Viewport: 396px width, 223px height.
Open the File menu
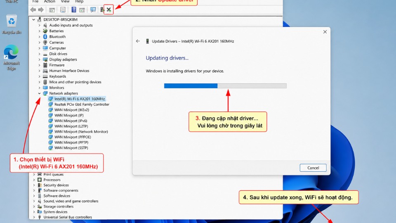tap(35, 2)
